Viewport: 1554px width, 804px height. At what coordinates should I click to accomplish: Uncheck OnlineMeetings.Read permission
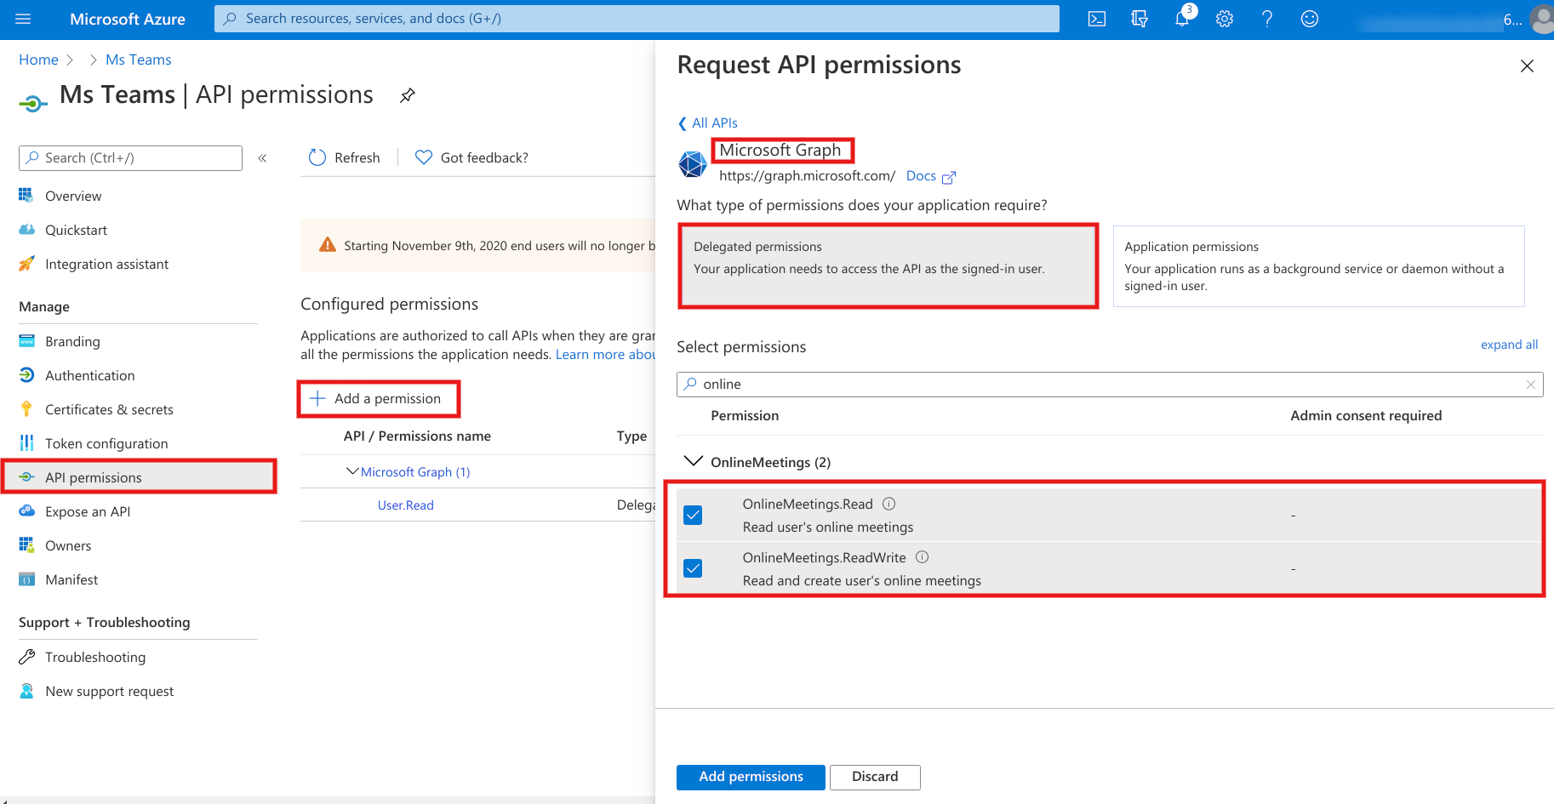tap(693, 515)
